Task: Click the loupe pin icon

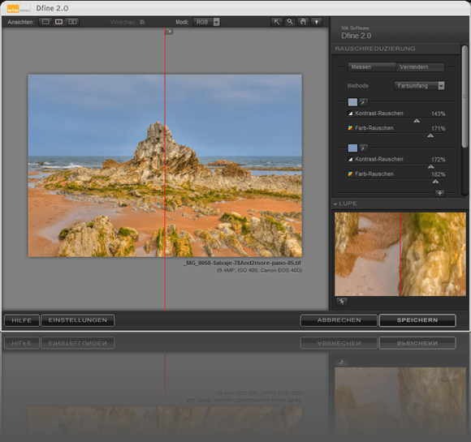Action: click(342, 302)
